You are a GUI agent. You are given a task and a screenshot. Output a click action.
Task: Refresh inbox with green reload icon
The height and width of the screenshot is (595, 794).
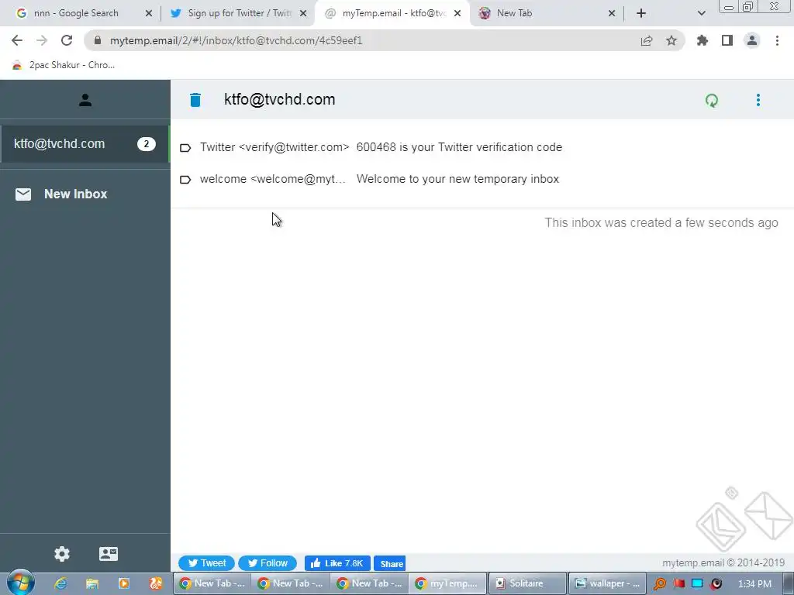pyautogui.click(x=712, y=100)
